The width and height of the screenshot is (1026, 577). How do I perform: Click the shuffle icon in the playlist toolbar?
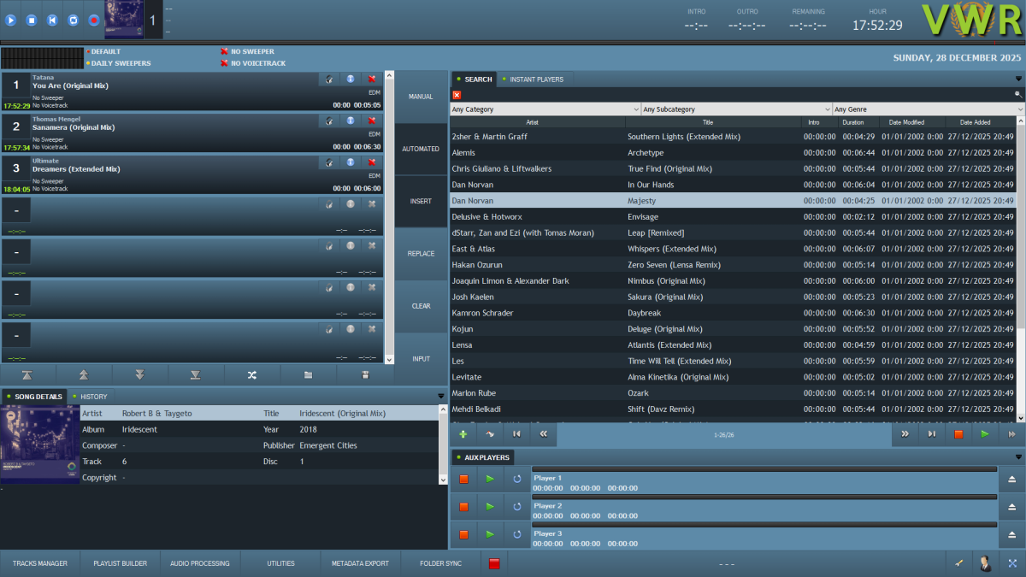253,374
